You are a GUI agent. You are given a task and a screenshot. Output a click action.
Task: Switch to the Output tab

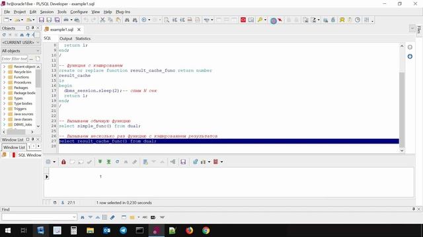coord(65,38)
